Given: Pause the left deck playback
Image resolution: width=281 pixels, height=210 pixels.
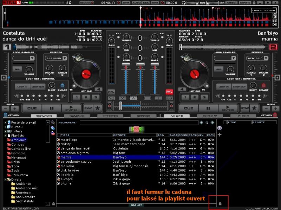Looking at the screenshot, I should pyautogui.click(x=52, y=108).
